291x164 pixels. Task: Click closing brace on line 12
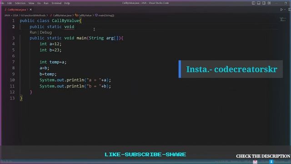pos(31,92)
